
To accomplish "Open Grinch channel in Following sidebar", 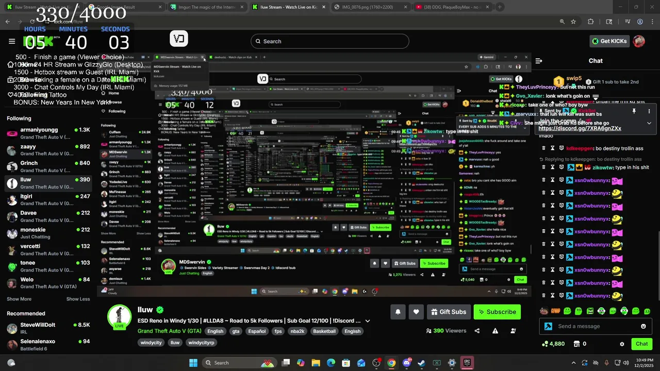I will click(48, 166).
